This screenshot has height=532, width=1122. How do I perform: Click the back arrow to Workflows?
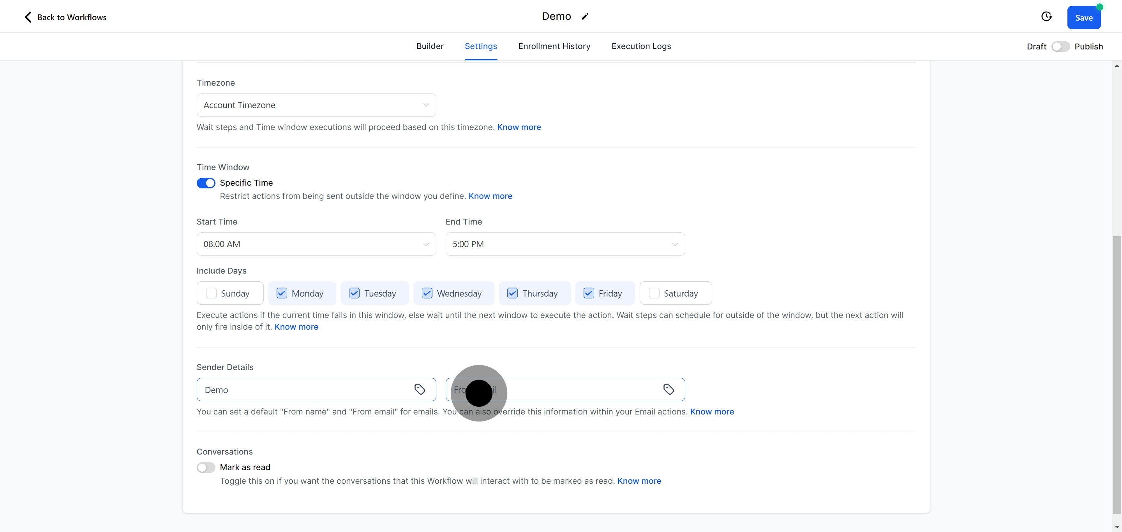(x=28, y=17)
